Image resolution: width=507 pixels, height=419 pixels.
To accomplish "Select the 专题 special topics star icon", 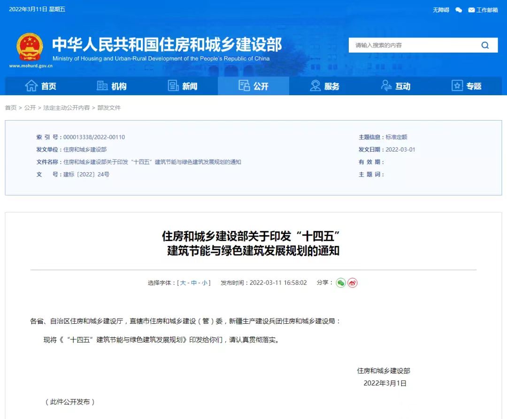I will [x=456, y=86].
